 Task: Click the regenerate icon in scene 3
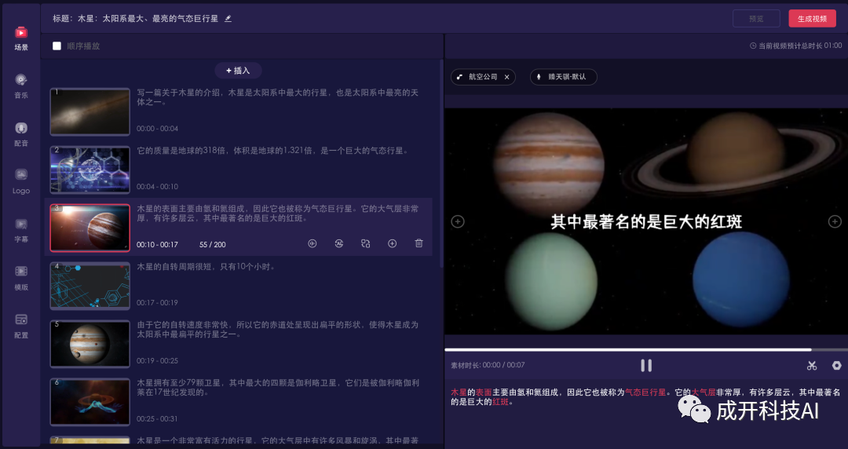coord(339,243)
